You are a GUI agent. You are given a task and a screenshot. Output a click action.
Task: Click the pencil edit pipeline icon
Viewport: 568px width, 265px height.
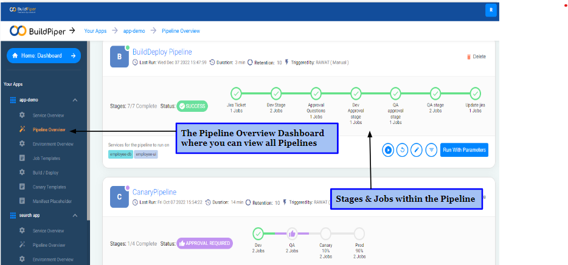(x=417, y=150)
